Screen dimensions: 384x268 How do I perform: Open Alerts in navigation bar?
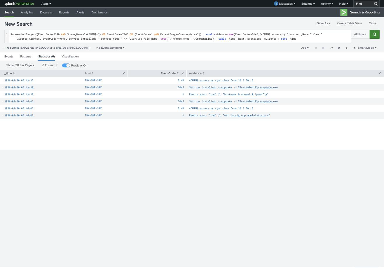pos(80,13)
